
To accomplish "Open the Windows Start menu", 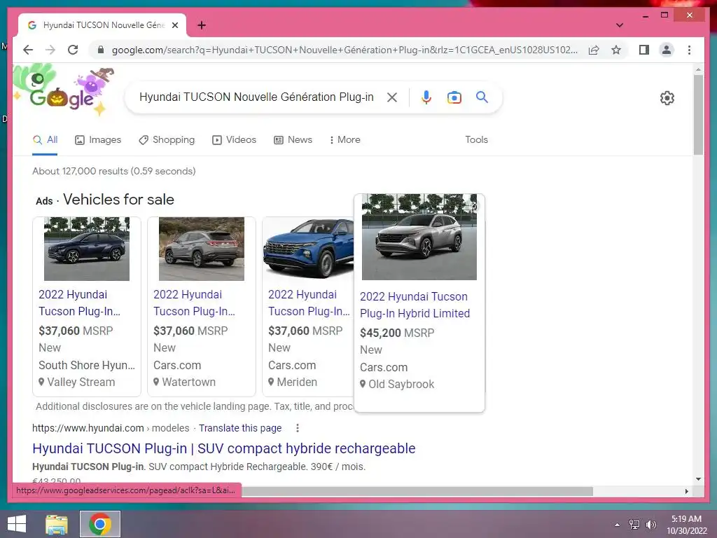I will [17, 524].
